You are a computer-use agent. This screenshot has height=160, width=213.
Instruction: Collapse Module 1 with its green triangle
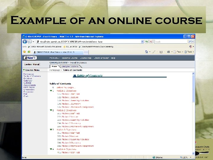[51, 91]
